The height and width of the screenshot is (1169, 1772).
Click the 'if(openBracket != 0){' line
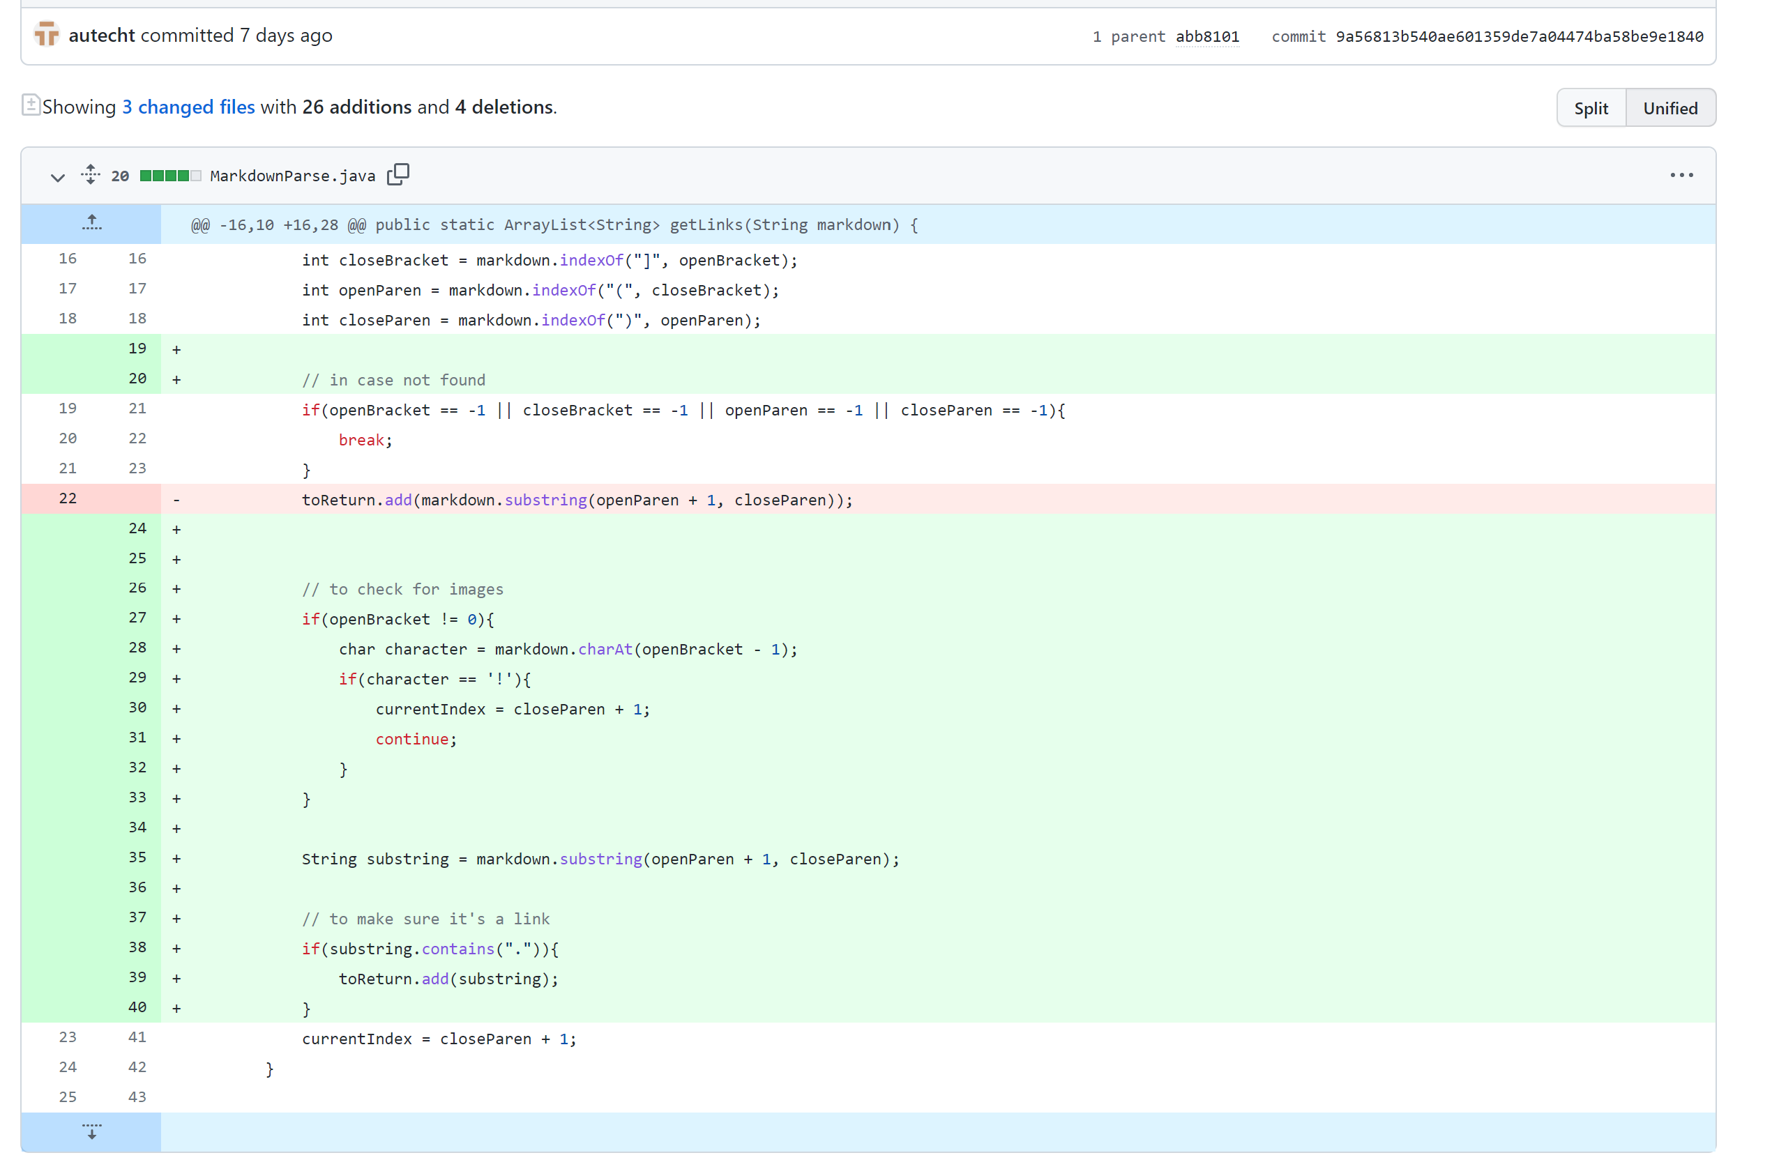tap(398, 619)
